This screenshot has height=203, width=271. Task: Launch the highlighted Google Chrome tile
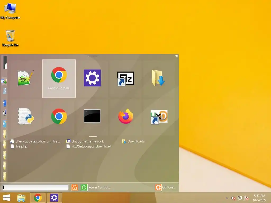coord(59,79)
